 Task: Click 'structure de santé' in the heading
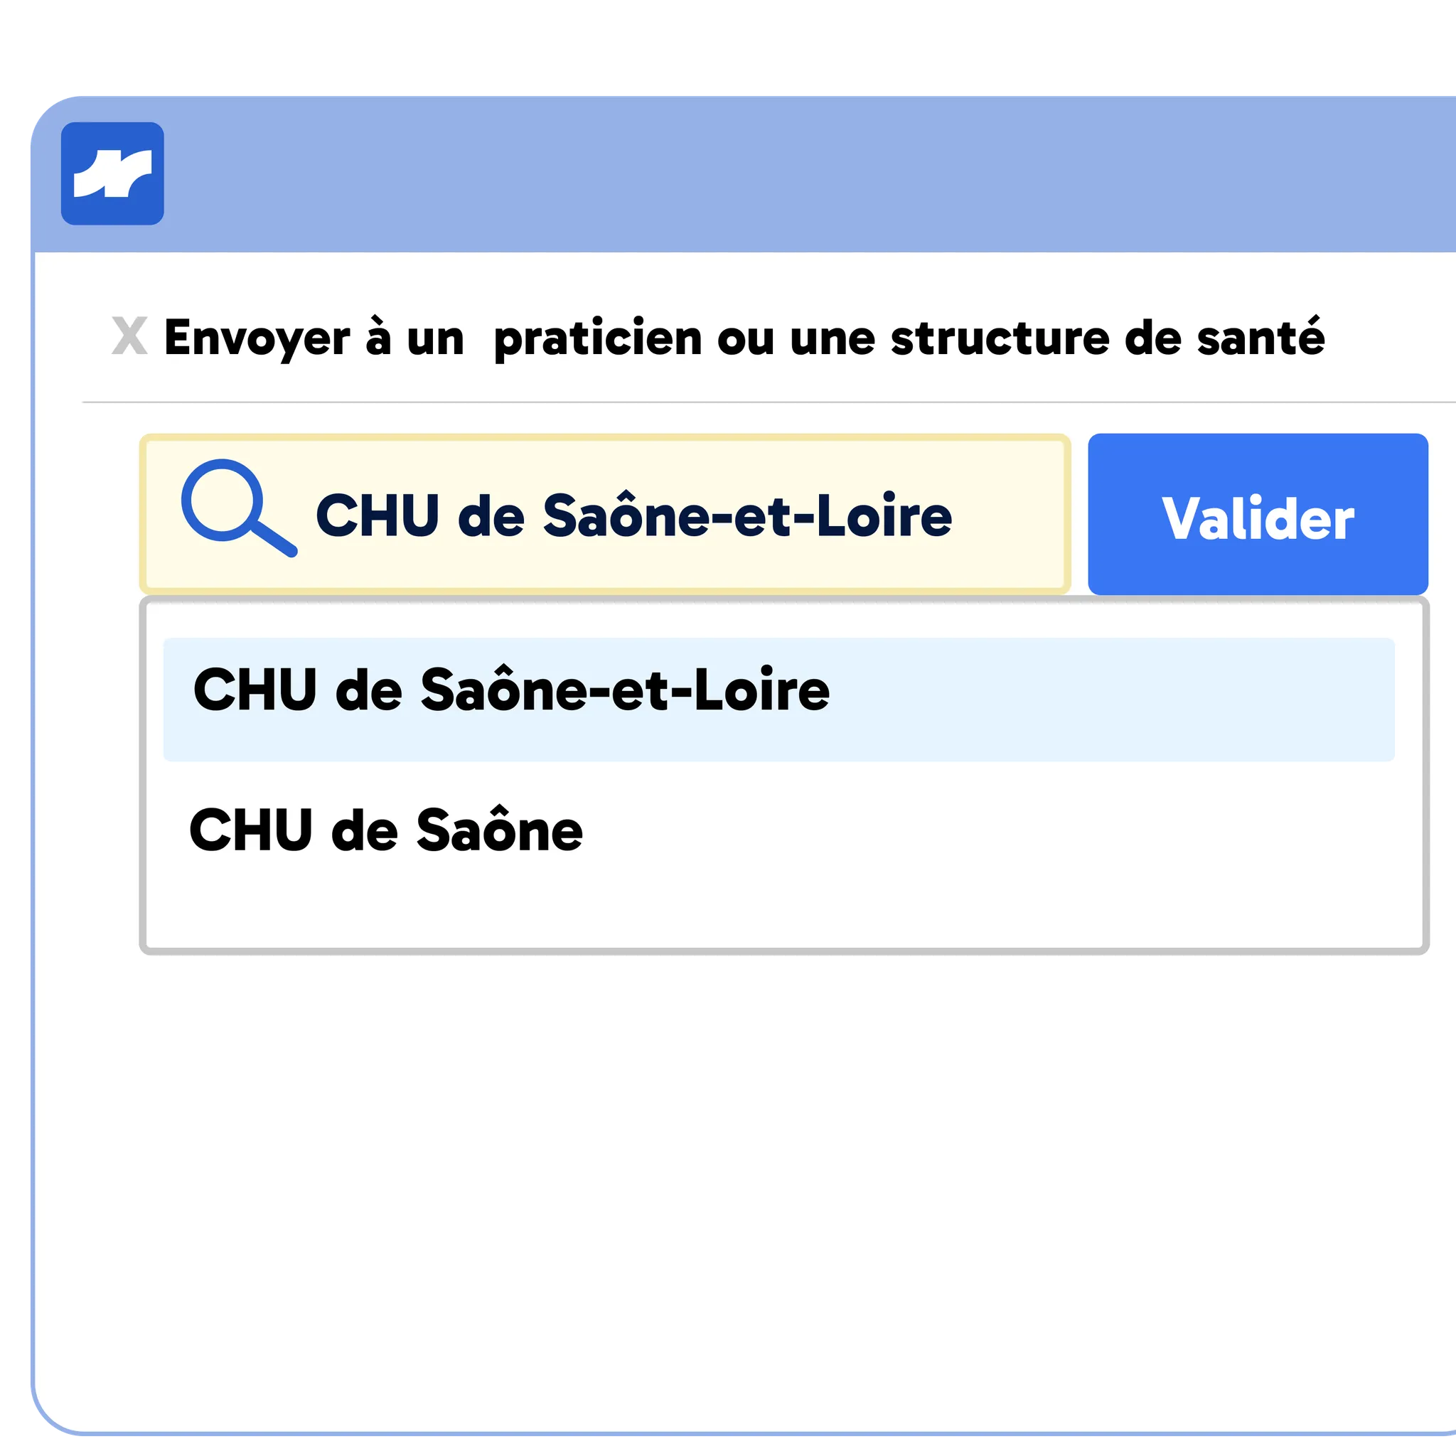(x=1107, y=337)
